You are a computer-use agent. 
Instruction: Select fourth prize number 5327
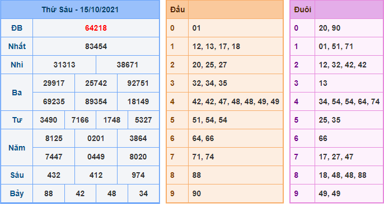[143, 120]
